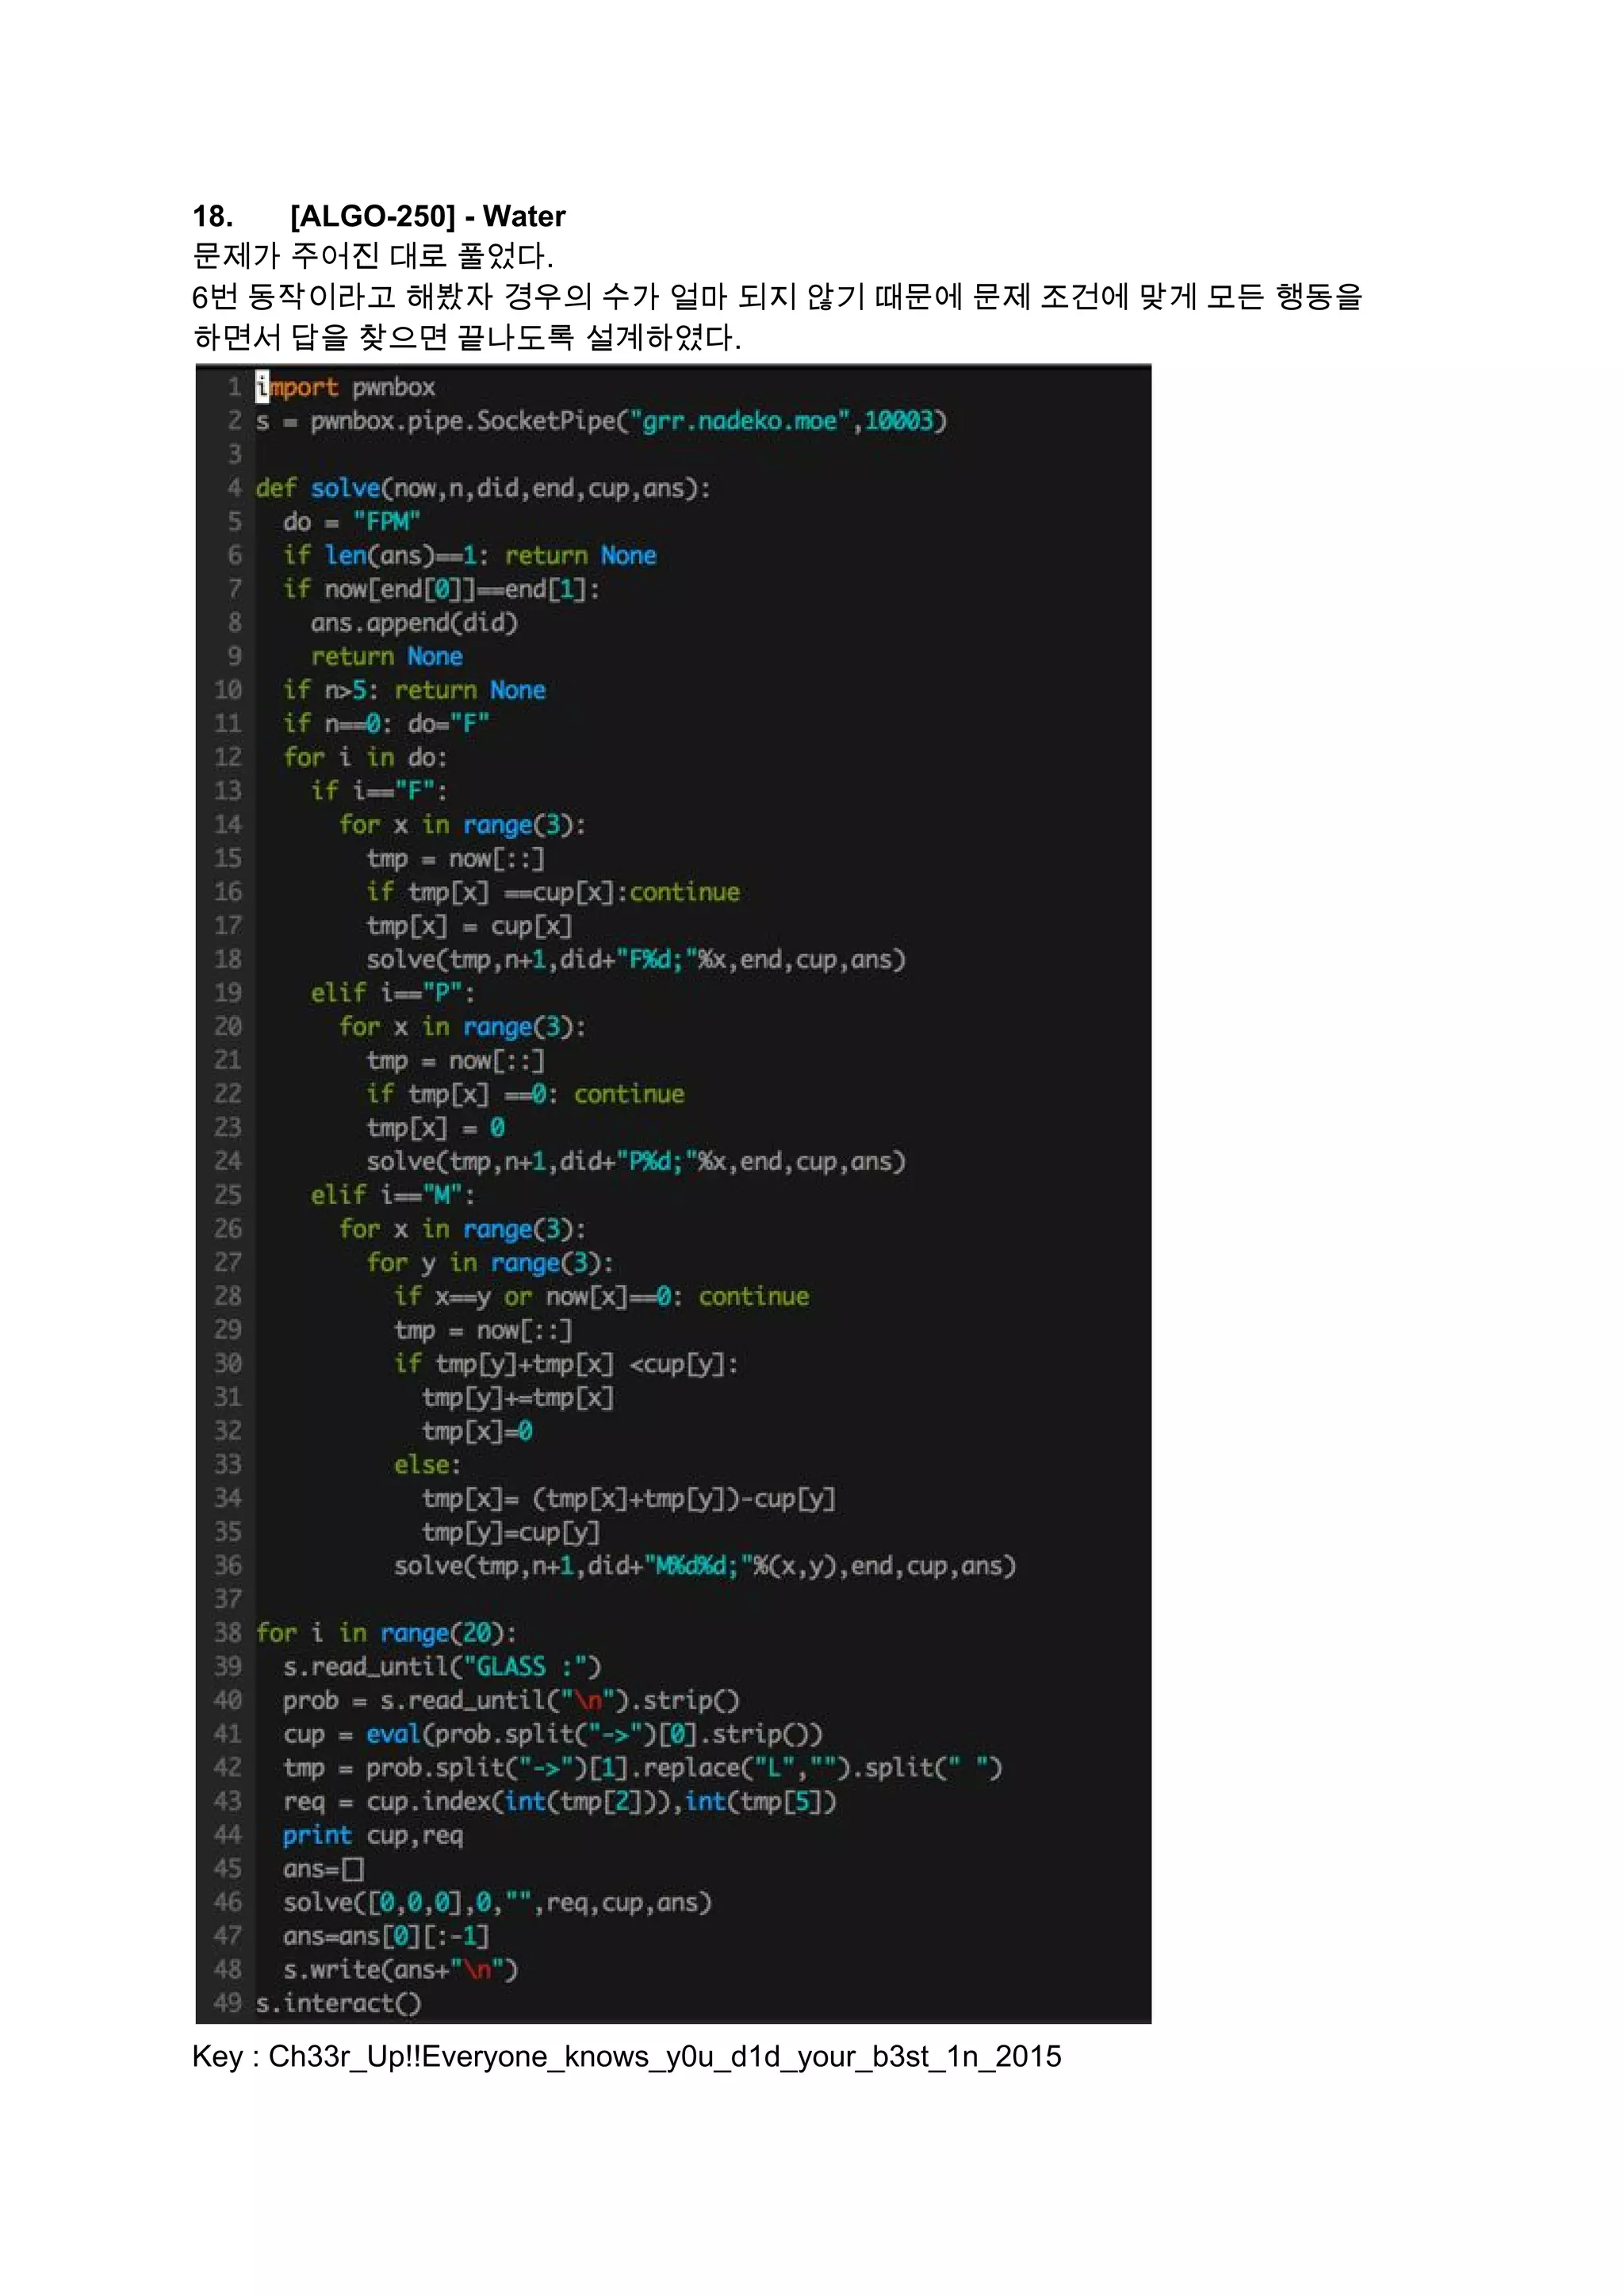Click the "print cup,req" statement
This screenshot has width=1624, height=2296.
[372, 1835]
